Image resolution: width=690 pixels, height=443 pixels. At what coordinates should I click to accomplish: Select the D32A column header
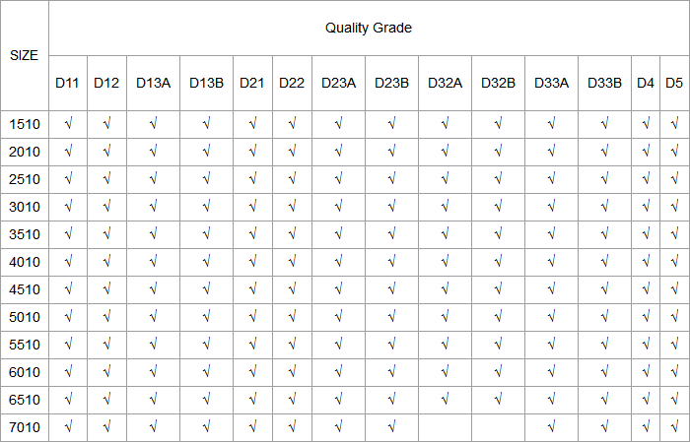445,83
